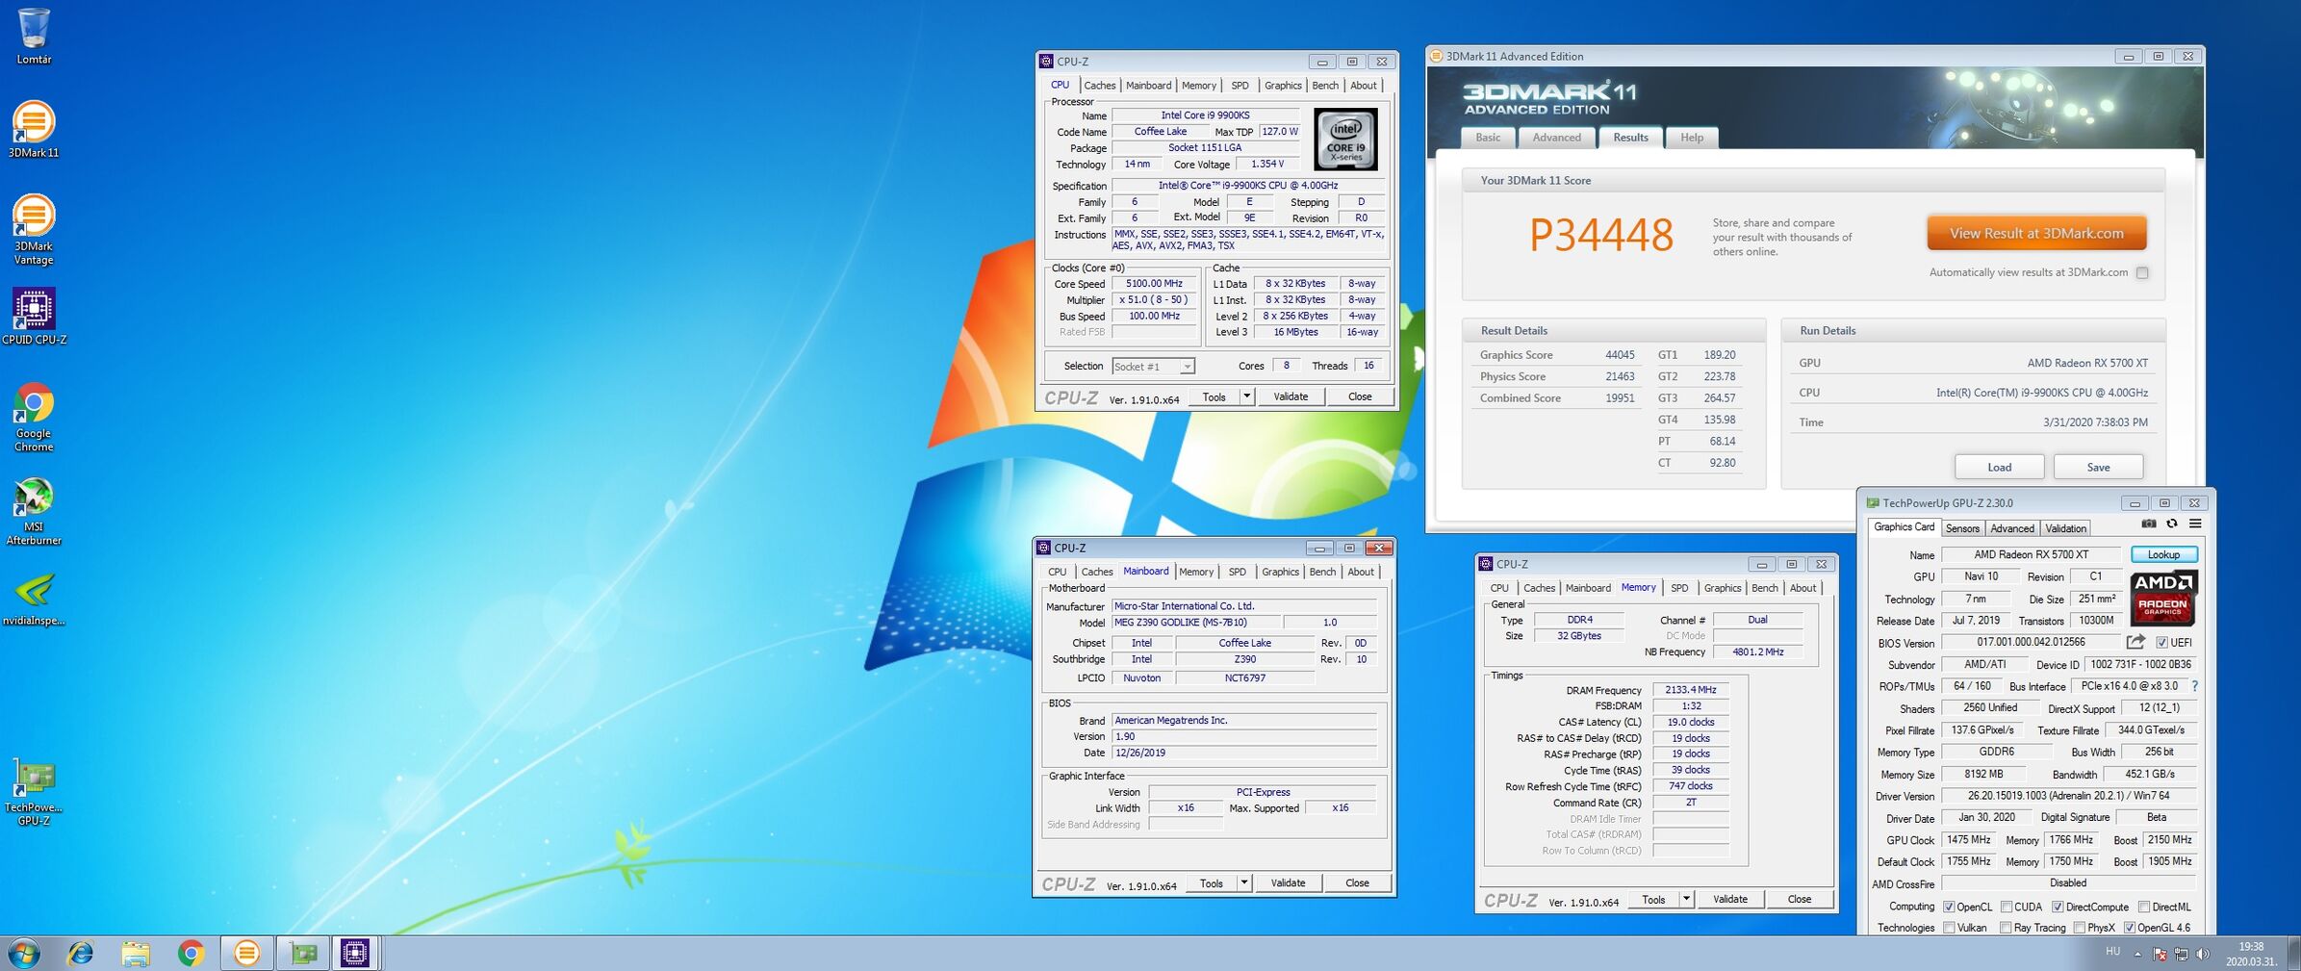Image resolution: width=2301 pixels, height=971 pixels.
Task: Click the Core Speed 5100.00 MHz field
Action: tap(1154, 284)
